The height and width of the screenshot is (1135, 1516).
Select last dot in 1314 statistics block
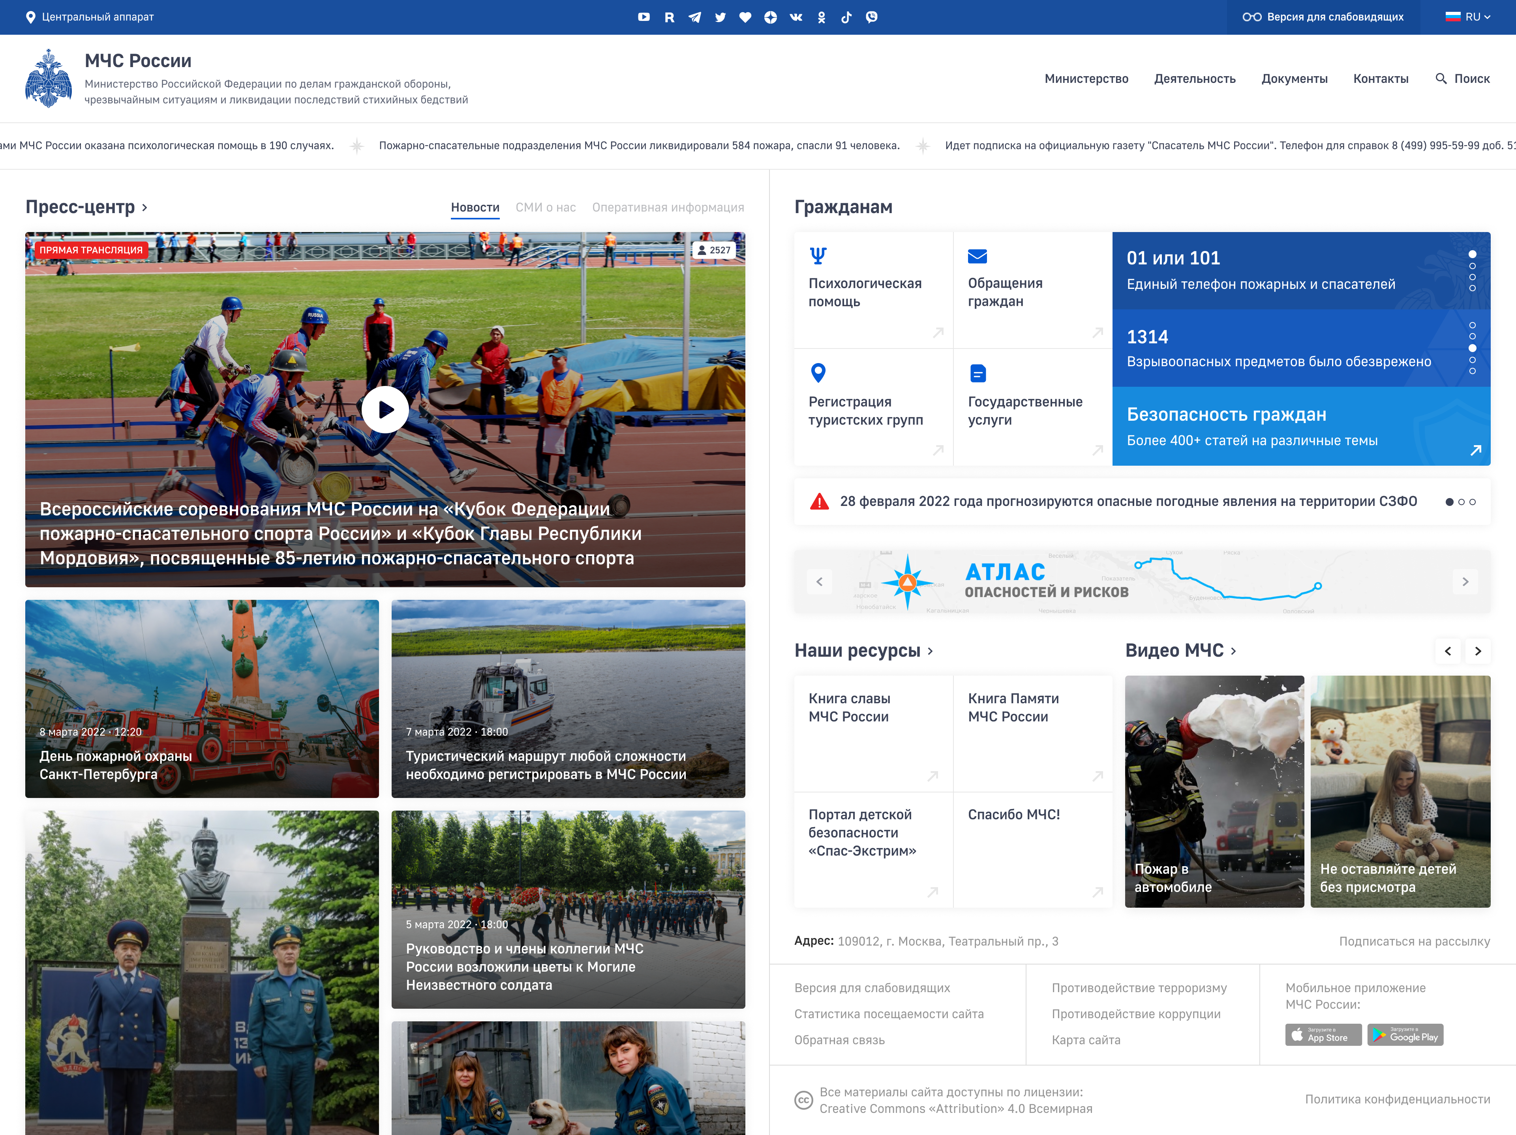tap(1473, 371)
